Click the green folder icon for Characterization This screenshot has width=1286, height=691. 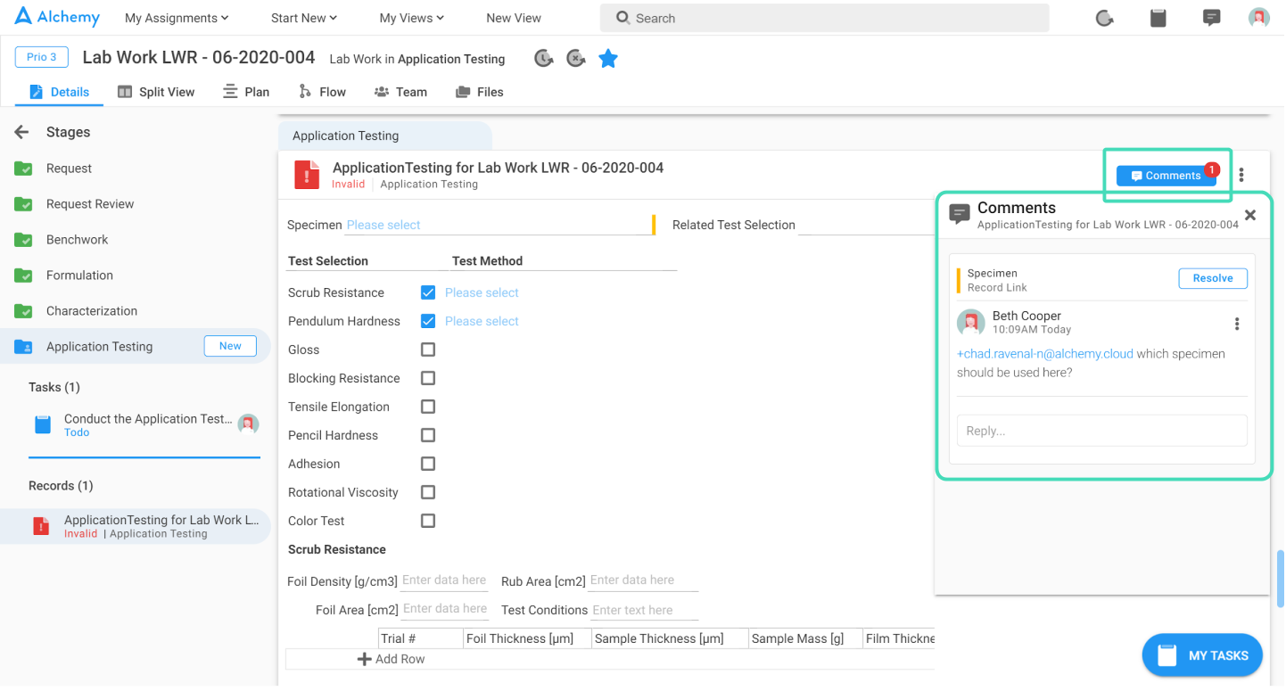coord(23,311)
